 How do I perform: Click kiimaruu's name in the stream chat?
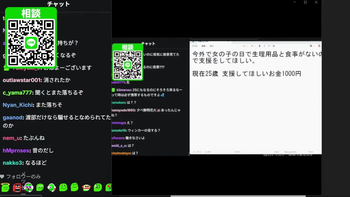point(124,90)
